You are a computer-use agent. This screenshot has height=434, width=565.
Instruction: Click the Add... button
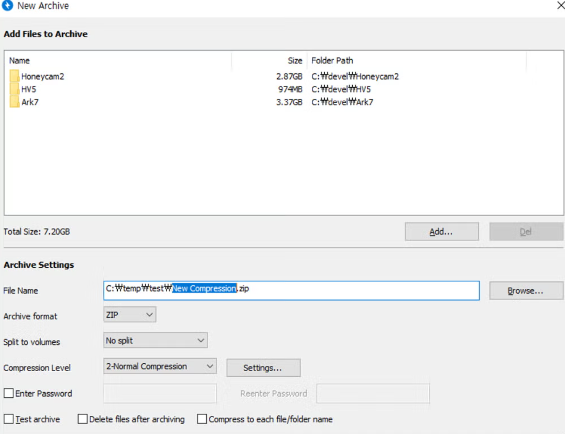pyautogui.click(x=442, y=232)
